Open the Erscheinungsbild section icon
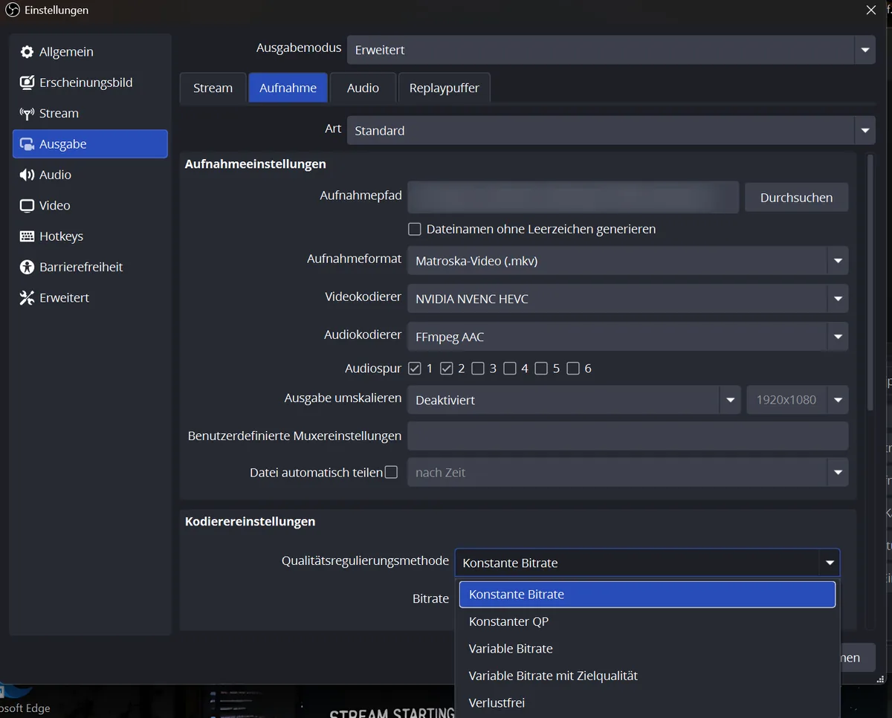This screenshot has width=892, height=718. tap(27, 83)
